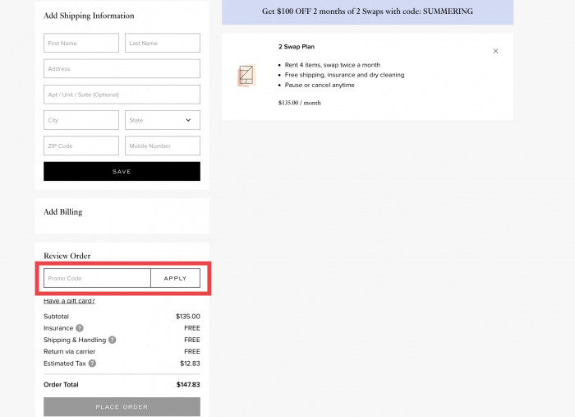
Task: Click the Review Order heading
Action: coord(67,256)
